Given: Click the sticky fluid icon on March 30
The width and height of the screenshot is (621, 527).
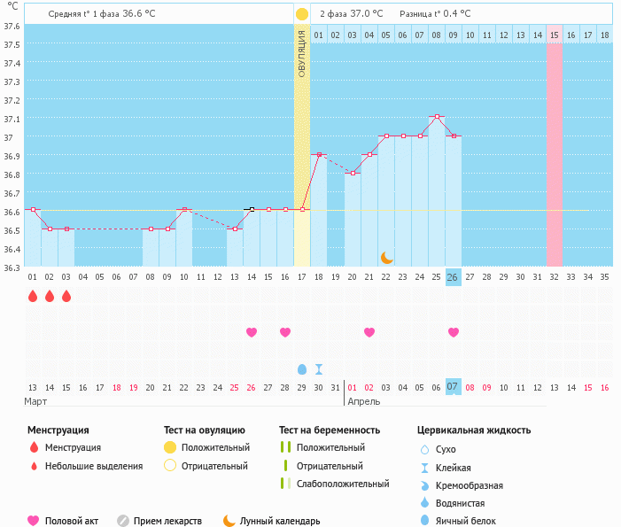Looking at the screenshot, I should coord(319,369).
